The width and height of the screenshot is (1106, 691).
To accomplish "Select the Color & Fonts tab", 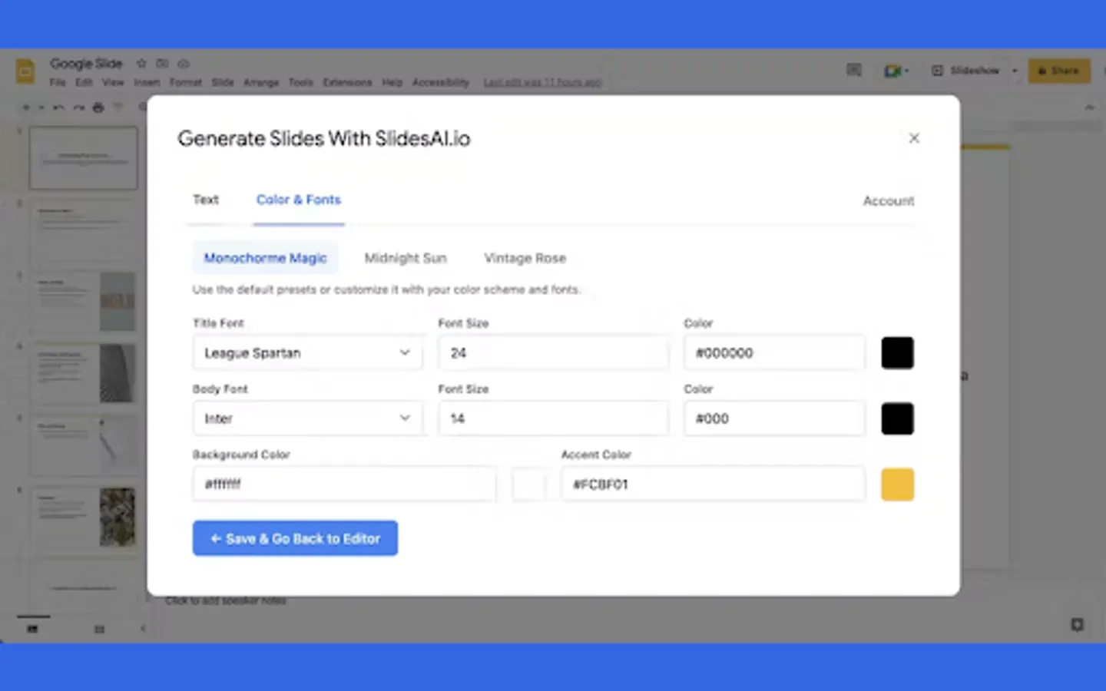I will click(299, 200).
